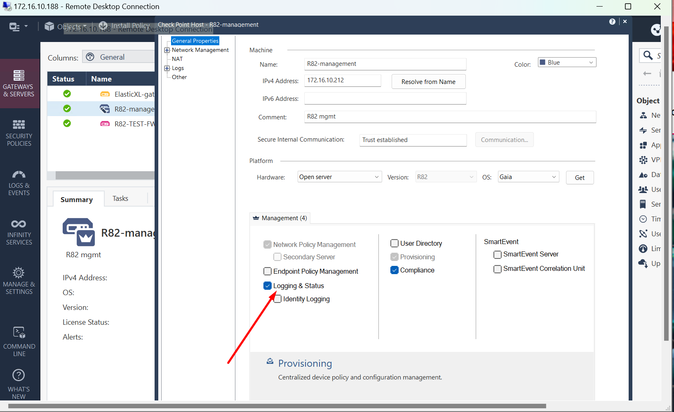Enable Endpoint Policy Management checkbox
The height and width of the screenshot is (412, 674).
point(268,271)
